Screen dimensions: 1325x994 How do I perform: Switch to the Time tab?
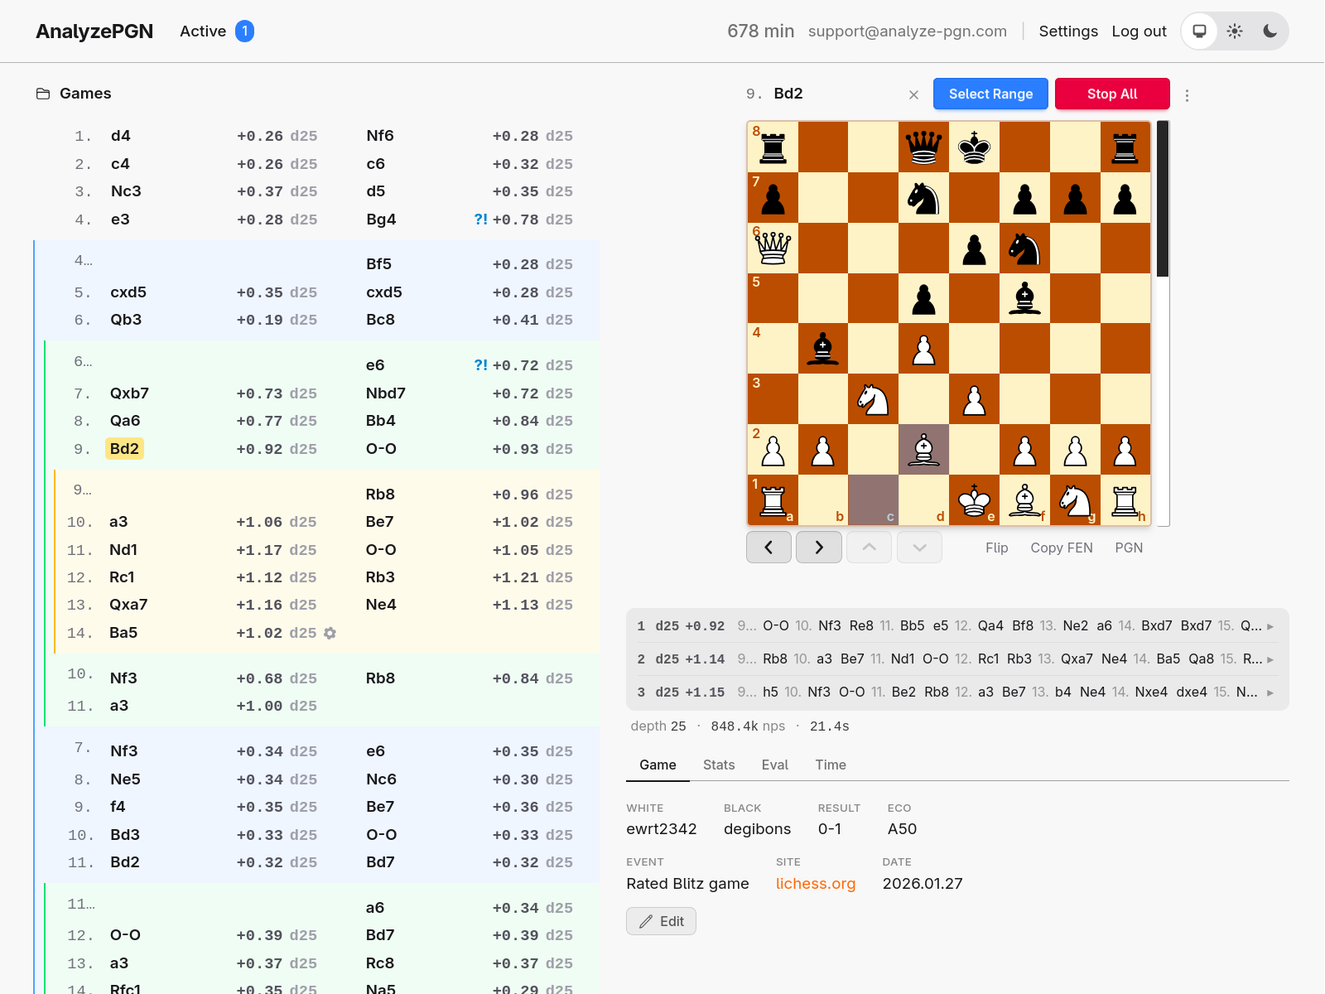[x=831, y=765]
